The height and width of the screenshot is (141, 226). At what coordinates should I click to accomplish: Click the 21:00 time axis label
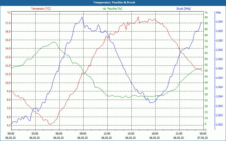179,133
